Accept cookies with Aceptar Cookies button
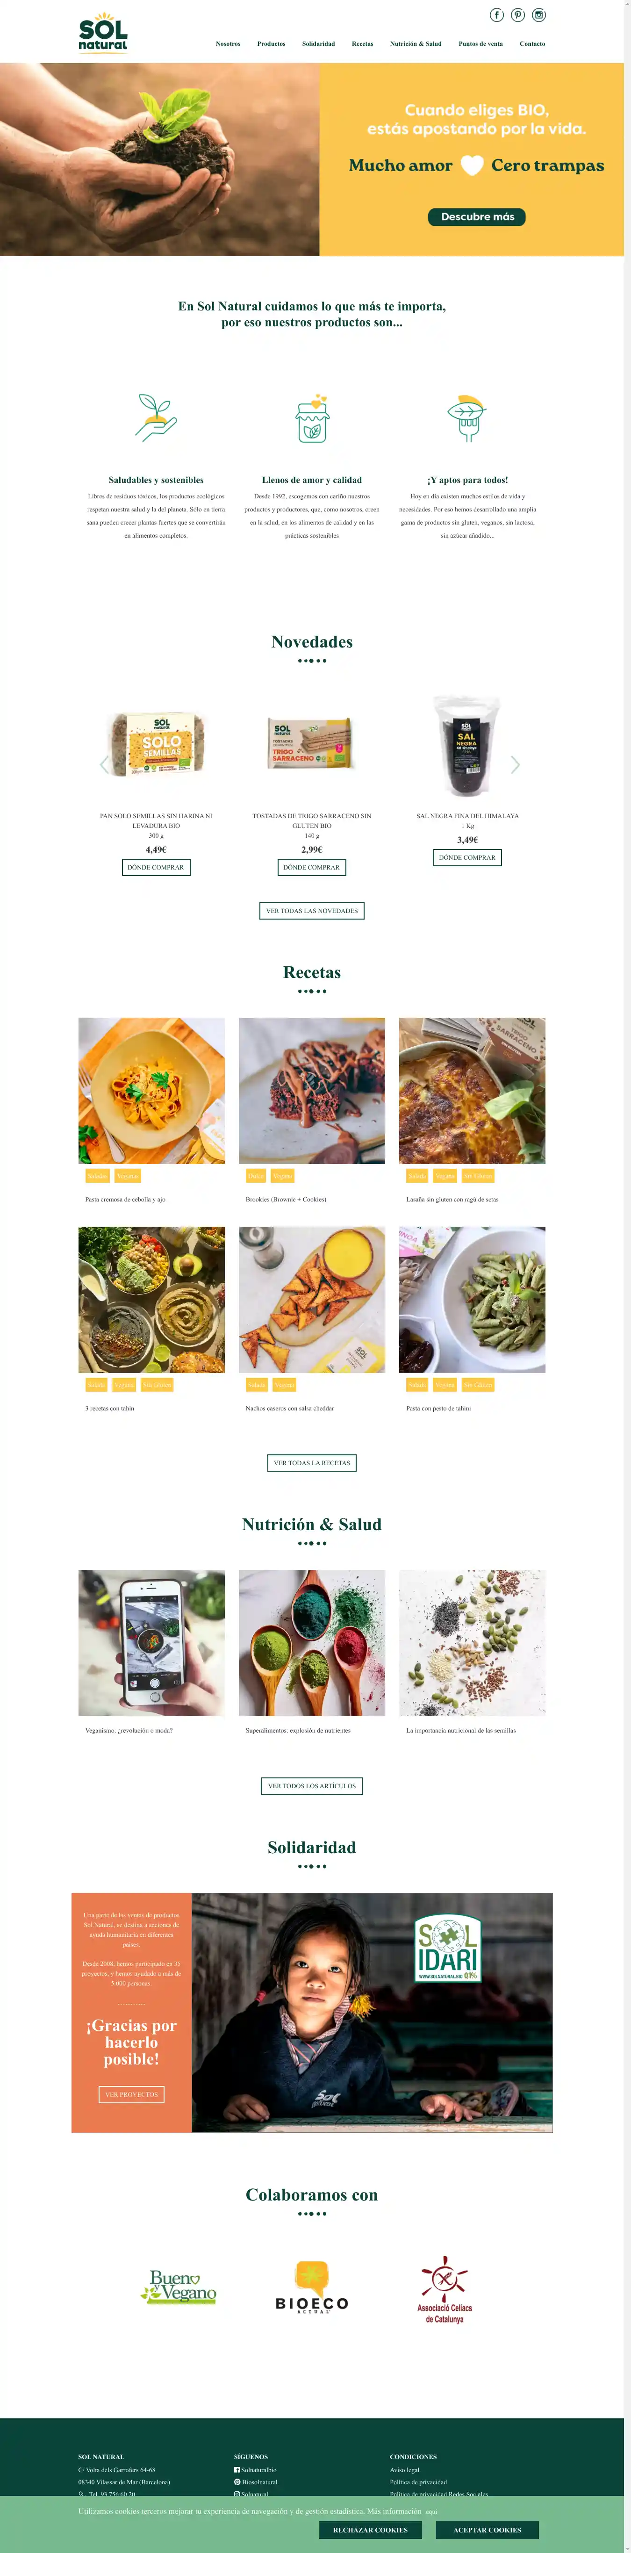The height and width of the screenshot is (2553, 631). click(488, 2529)
